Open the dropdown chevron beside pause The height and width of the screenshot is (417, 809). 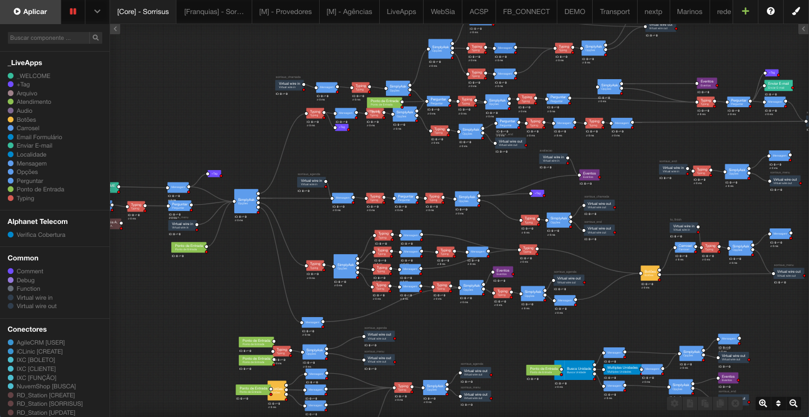(97, 11)
